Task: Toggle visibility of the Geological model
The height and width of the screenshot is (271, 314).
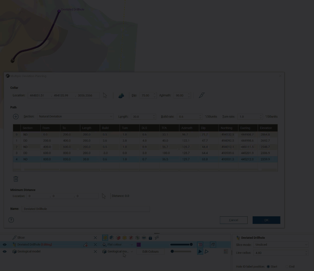Action: tap(5, 251)
